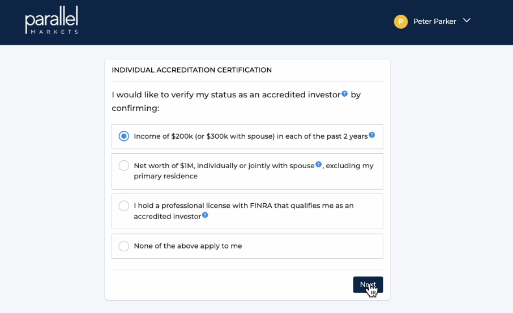
Task: Click the yellow P avatar icon
Action: tap(401, 22)
